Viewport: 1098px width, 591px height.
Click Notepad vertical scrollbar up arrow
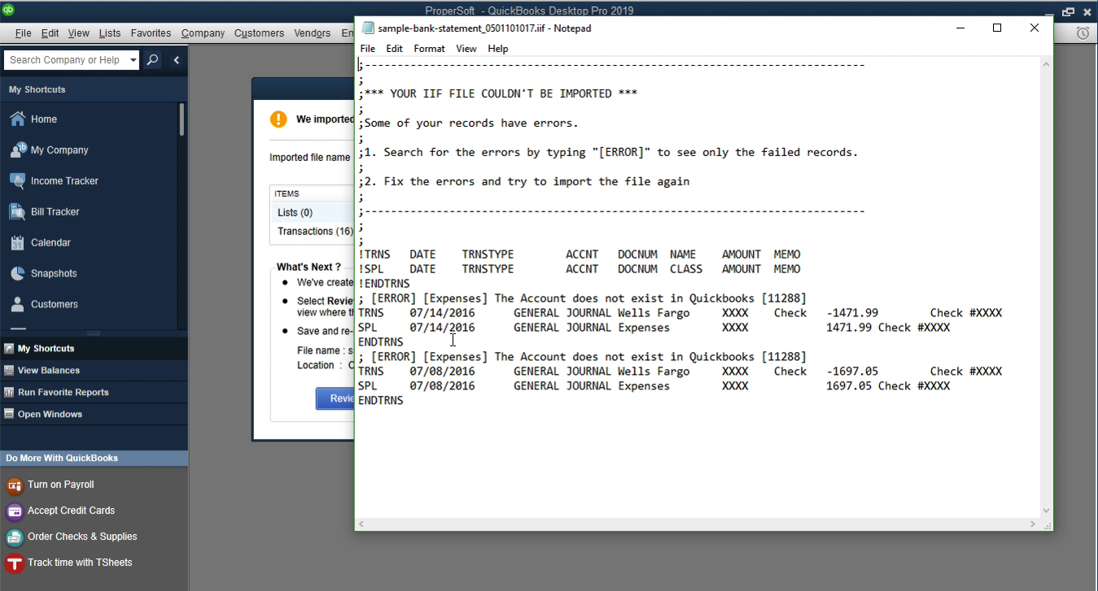point(1046,64)
